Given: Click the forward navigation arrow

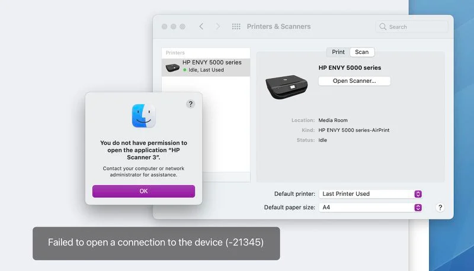Looking at the screenshot, I should (217, 27).
